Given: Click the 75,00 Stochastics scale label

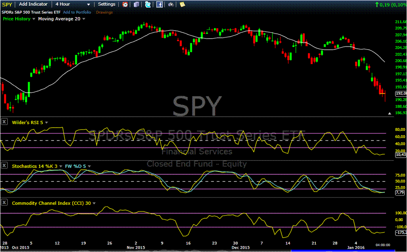Looking at the screenshot, I should [400, 175].
